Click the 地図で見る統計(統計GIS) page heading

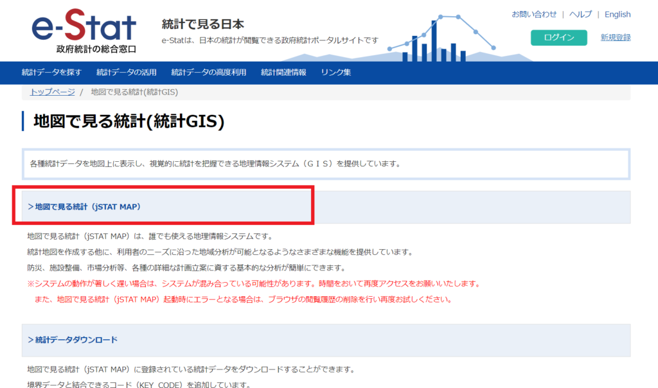point(129,121)
